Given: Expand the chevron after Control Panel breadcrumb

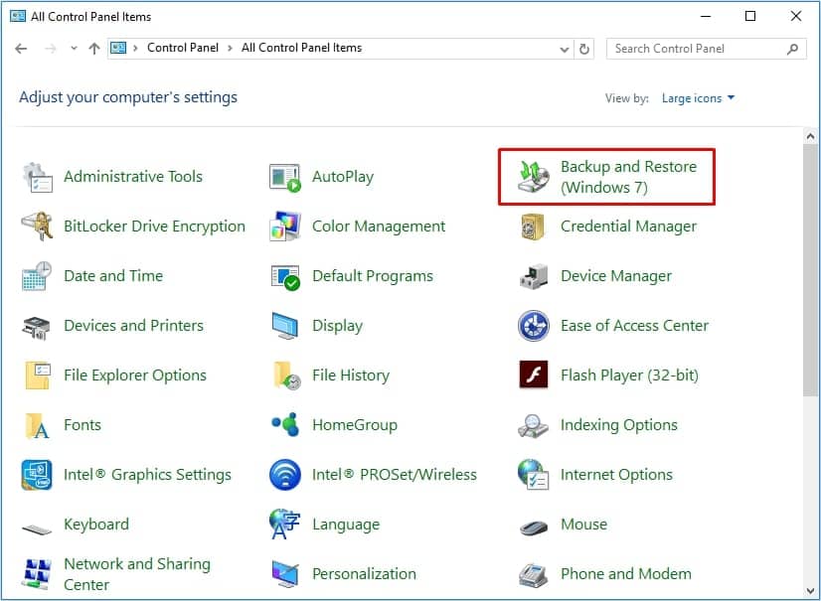Looking at the screenshot, I should (232, 48).
